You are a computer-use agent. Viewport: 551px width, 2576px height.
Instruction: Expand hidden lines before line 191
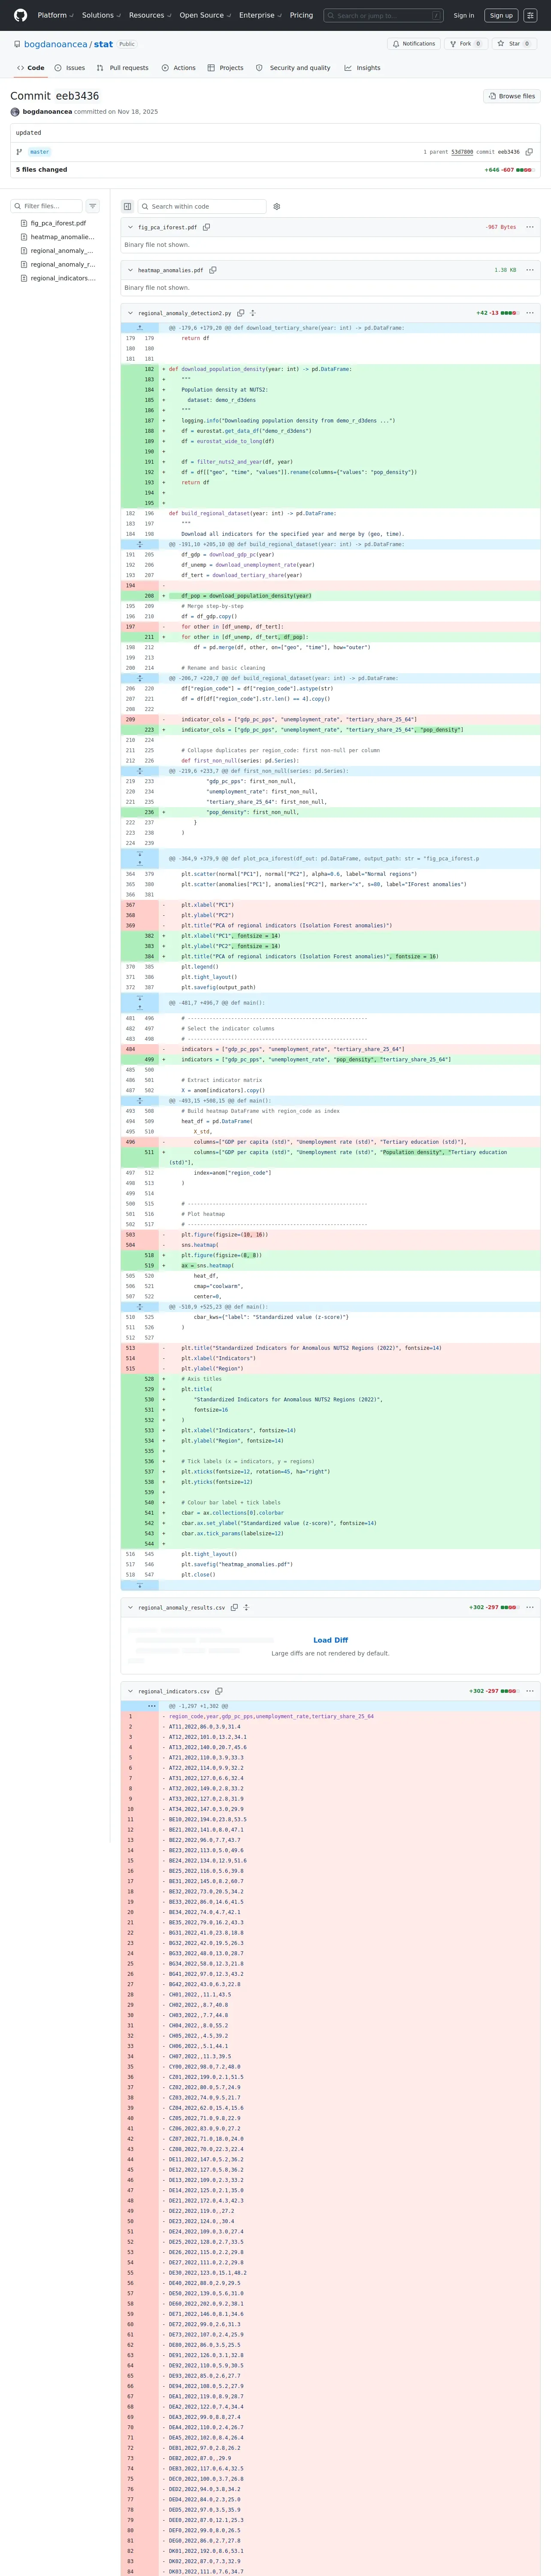click(x=139, y=544)
